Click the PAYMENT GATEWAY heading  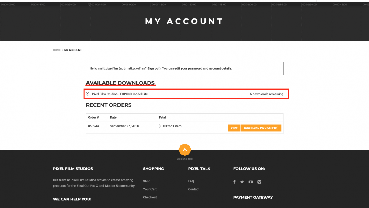pos(253,198)
